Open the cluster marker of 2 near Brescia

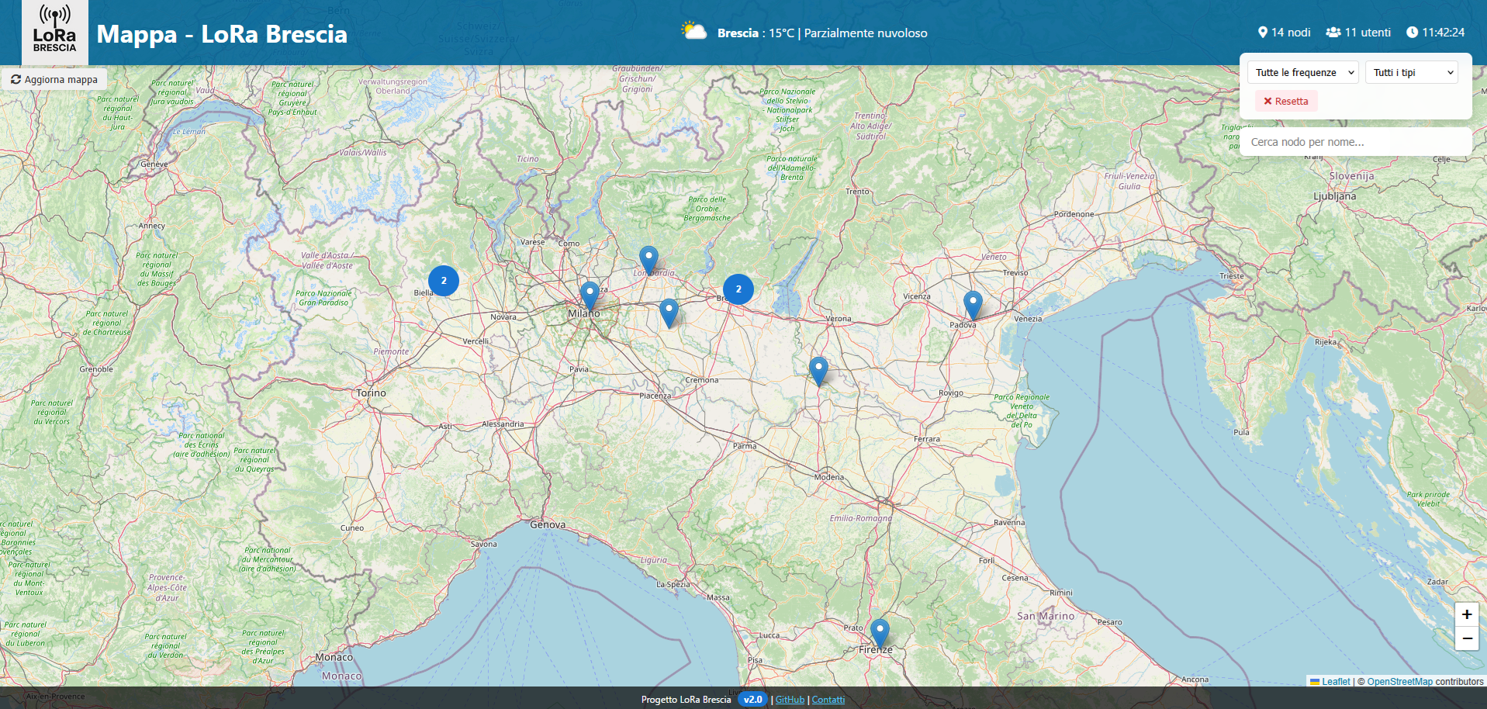click(738, 289)
